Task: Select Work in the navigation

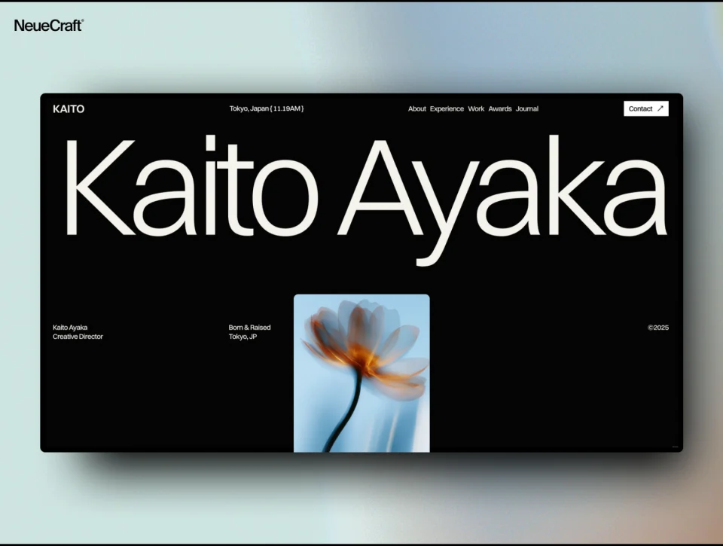Action: 476,109
